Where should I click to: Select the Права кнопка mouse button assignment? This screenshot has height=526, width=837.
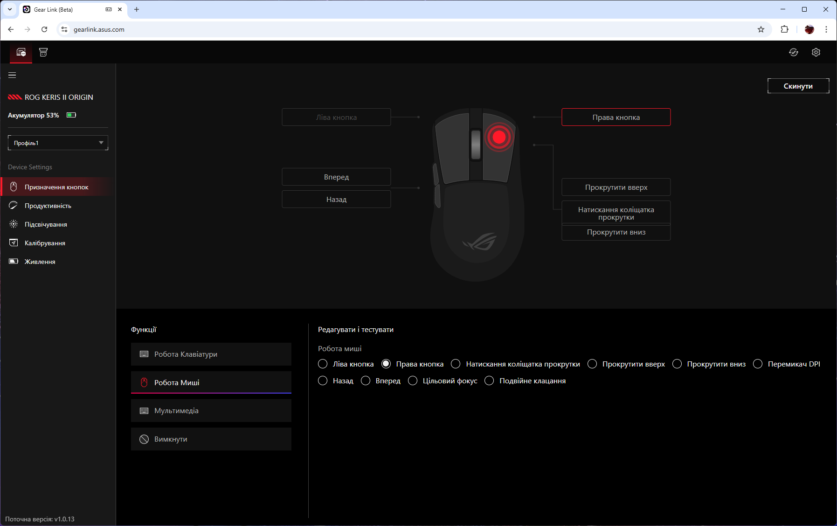tap(616, 118)
